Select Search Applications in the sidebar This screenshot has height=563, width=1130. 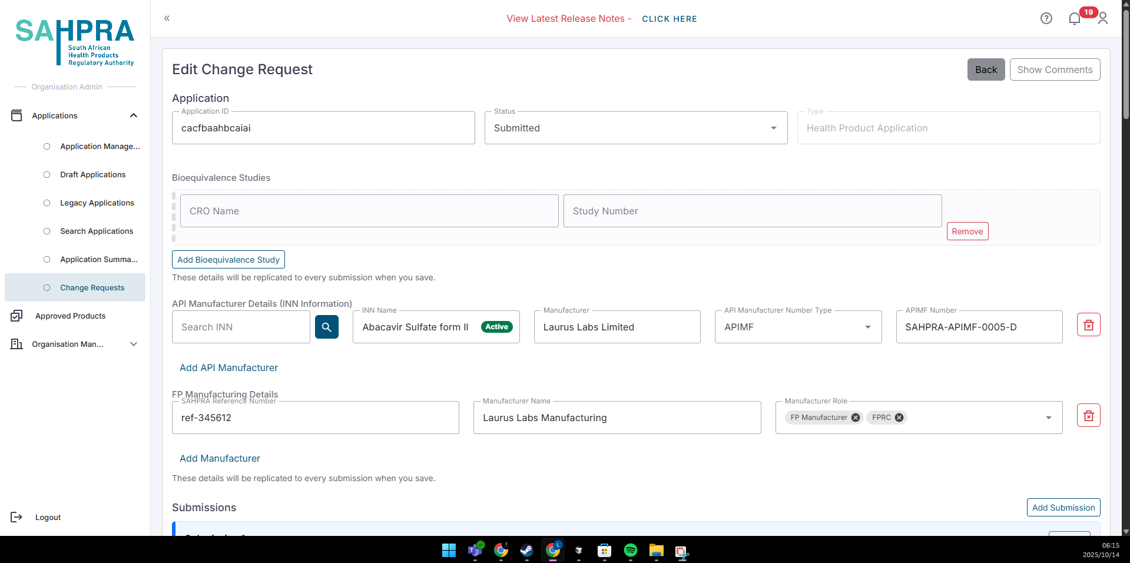point(97,231)
